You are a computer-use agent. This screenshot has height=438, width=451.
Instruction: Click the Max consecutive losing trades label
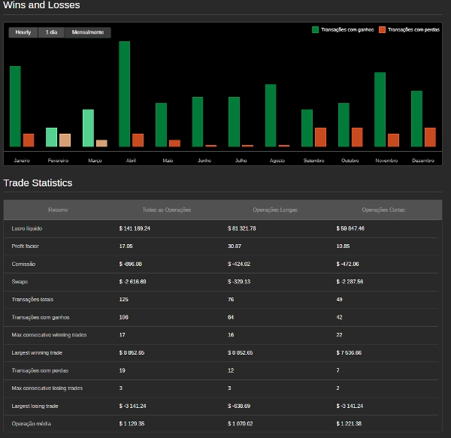click(x=47, y=388)
